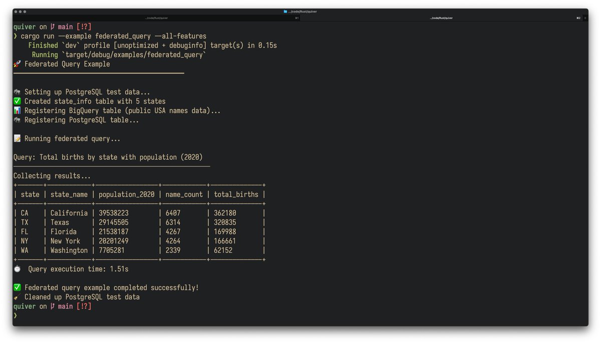
Task: Click the name count value 4264
Action: tap(173, 241)
